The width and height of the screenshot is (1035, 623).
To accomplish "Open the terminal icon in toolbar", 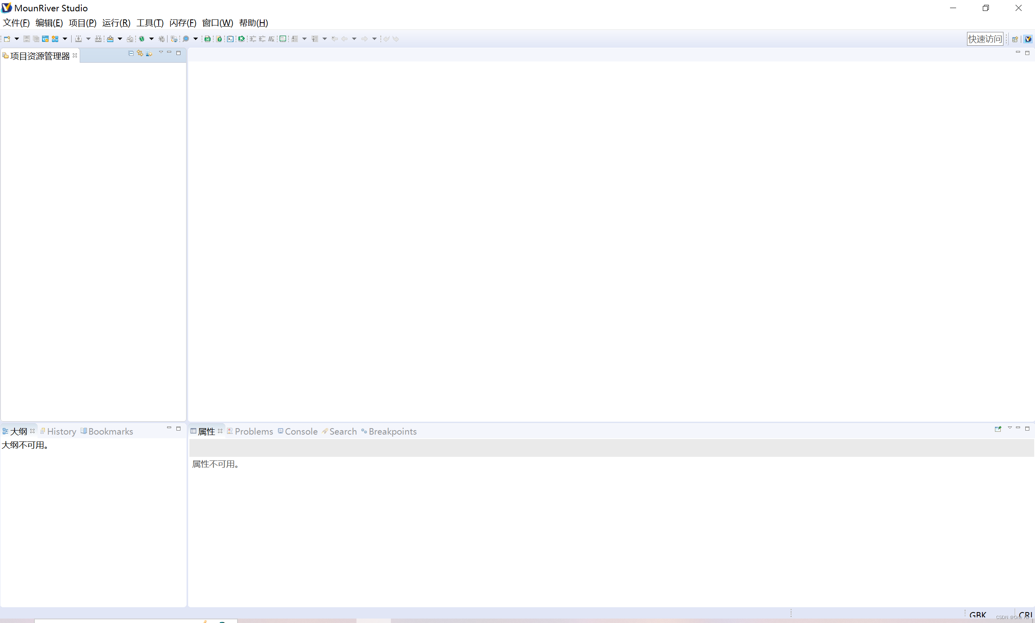I will [x=230, y=39].
